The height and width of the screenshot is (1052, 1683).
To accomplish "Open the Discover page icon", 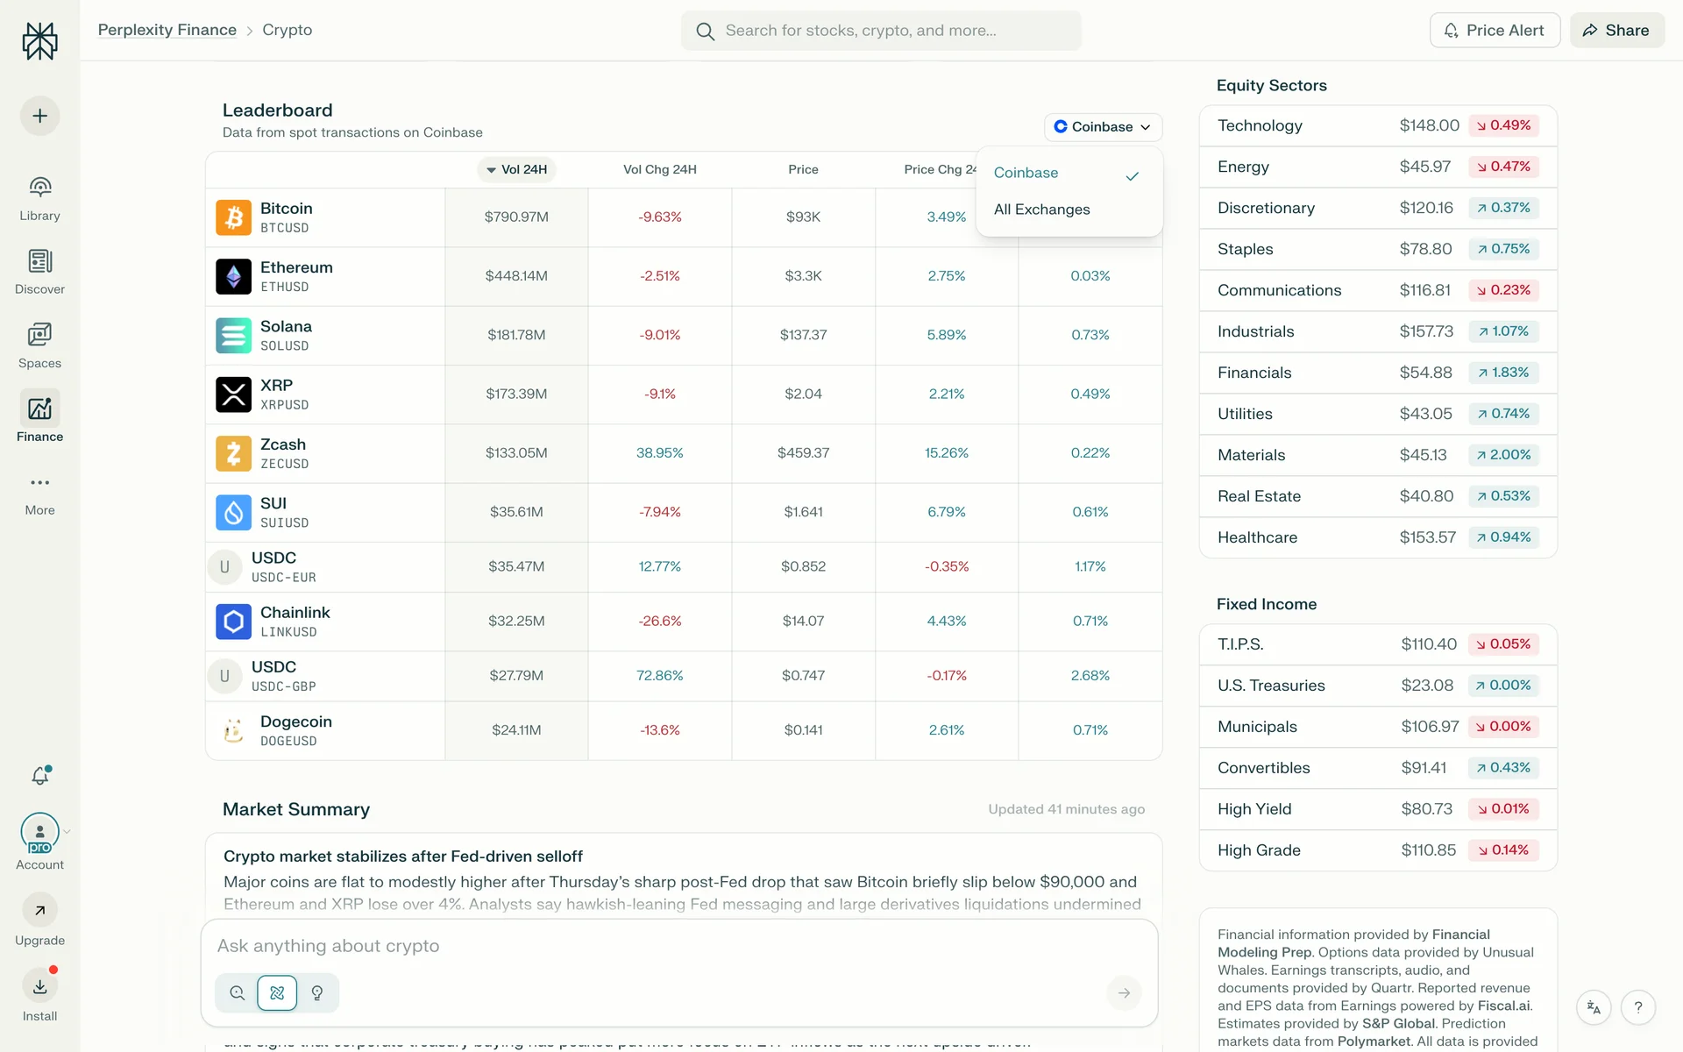I will click(39, 262).
